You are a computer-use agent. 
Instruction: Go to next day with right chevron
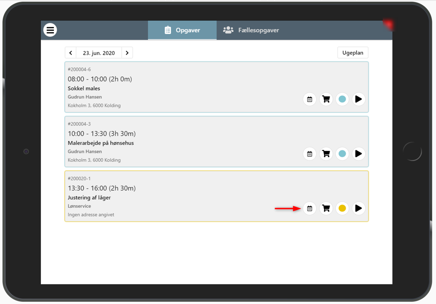127,53
